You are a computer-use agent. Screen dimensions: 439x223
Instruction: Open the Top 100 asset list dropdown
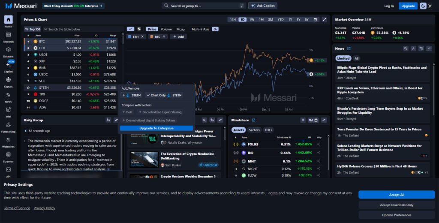point(33,29)
